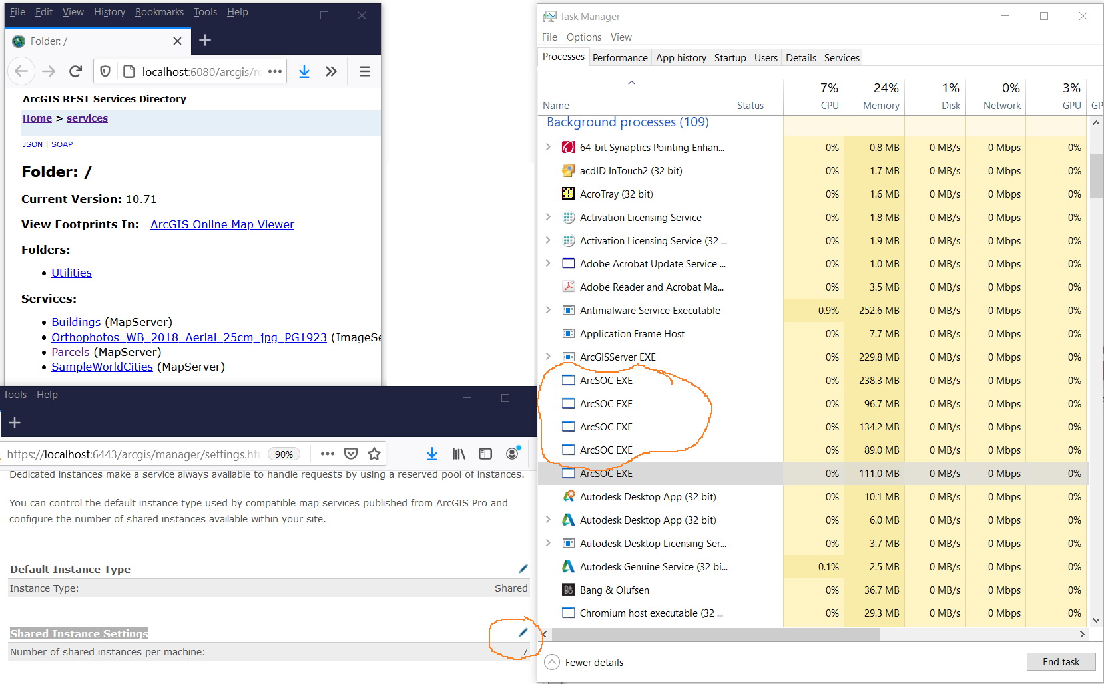Open Help menu in Manager browser window
The image size is (1104, 684).
[x=47, y=395]
